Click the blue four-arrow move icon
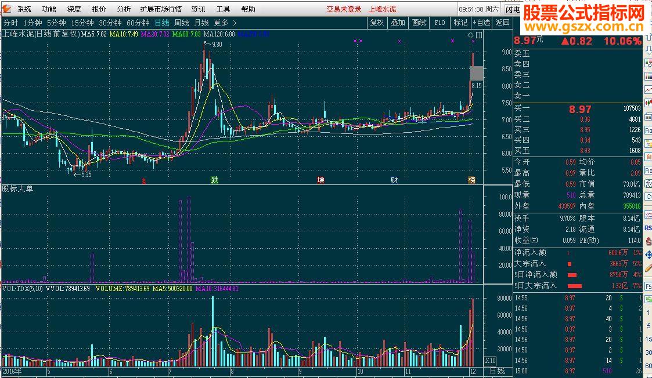The image size is (652, 378). 649,255
